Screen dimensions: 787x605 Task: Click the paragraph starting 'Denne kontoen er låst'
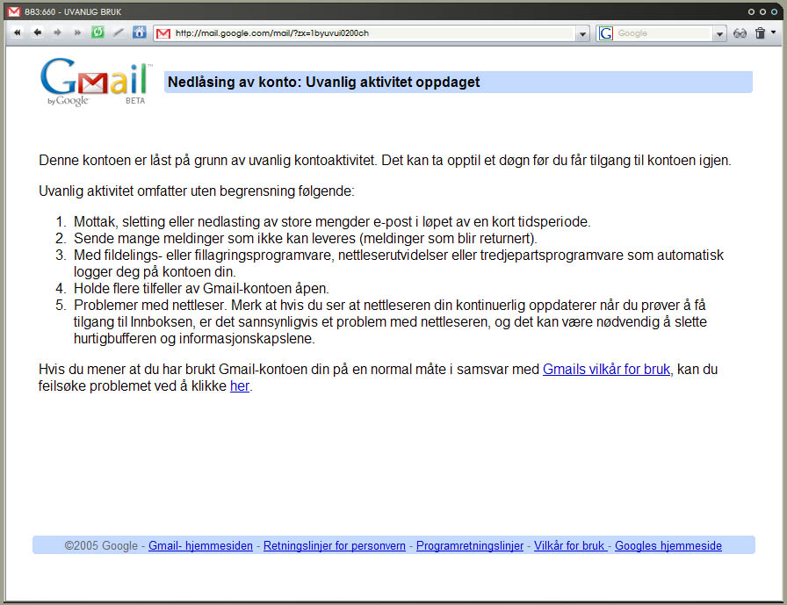[385, 161]
